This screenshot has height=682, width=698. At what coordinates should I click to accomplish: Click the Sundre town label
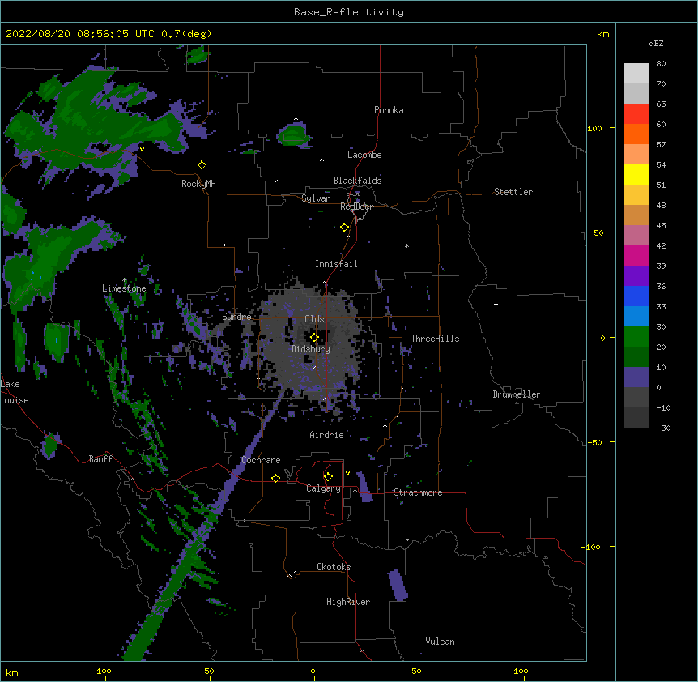click(236, 317)
